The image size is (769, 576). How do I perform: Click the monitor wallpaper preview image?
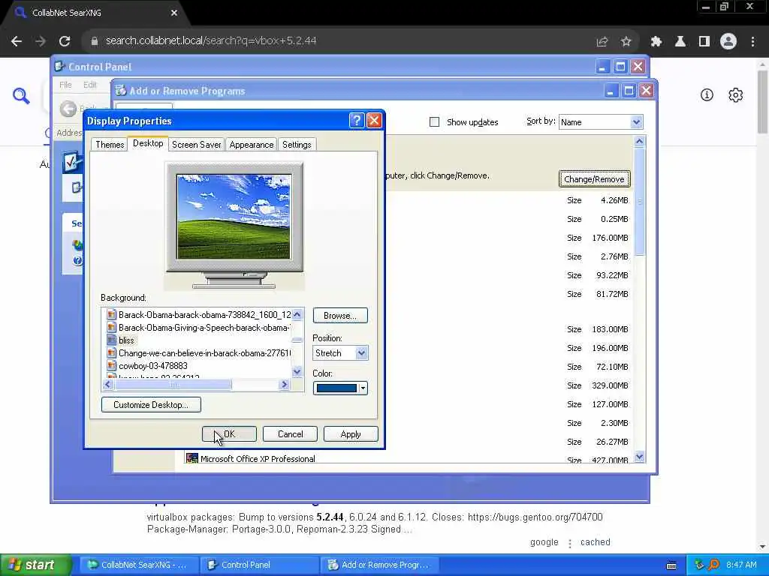click(x=234, y=217)
